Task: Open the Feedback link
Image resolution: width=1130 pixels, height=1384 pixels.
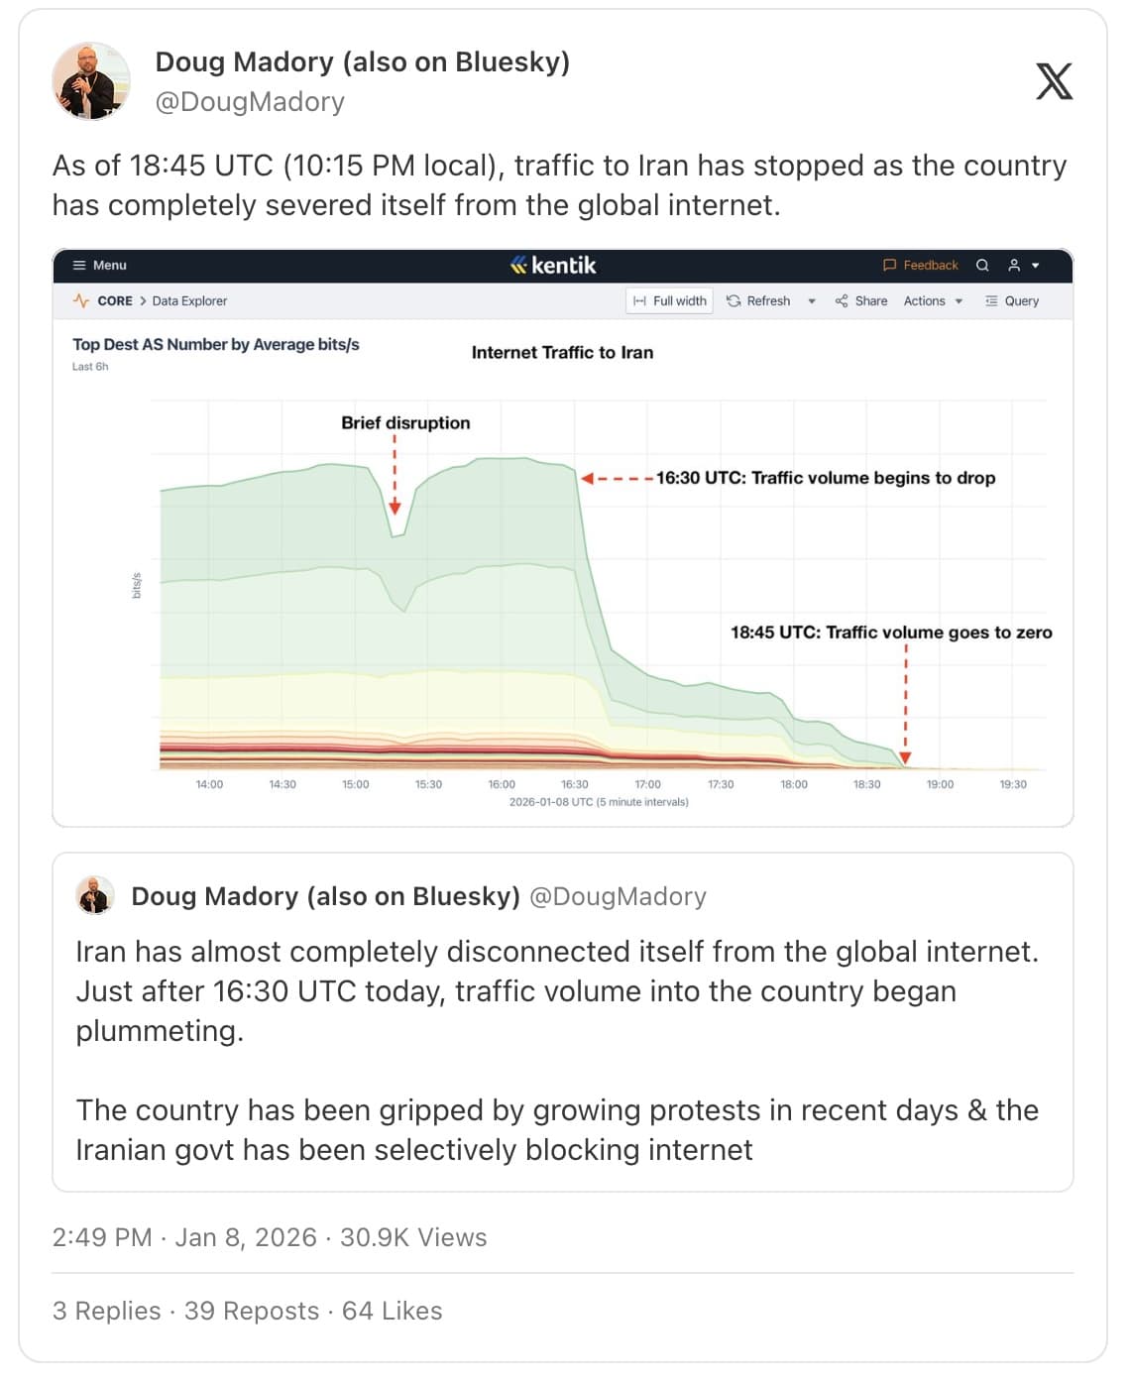Action: tap(921, 265)
